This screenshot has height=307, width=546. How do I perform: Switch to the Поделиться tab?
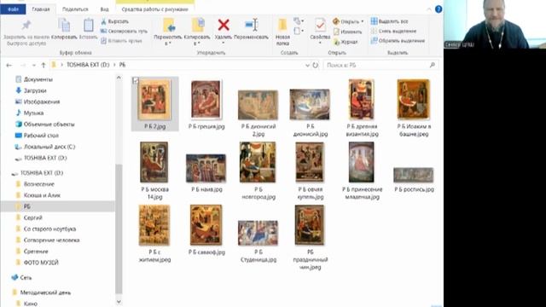pyautogui.click(x=75, y=9)
